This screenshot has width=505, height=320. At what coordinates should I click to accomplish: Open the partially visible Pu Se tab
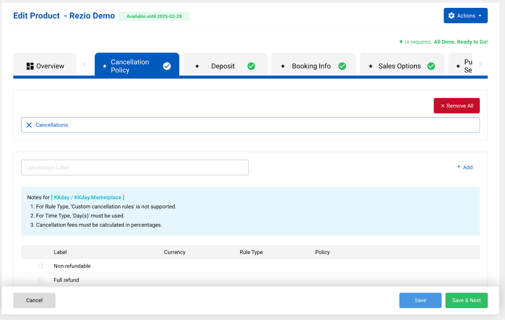pyautogui.click(x=460, y=65)
